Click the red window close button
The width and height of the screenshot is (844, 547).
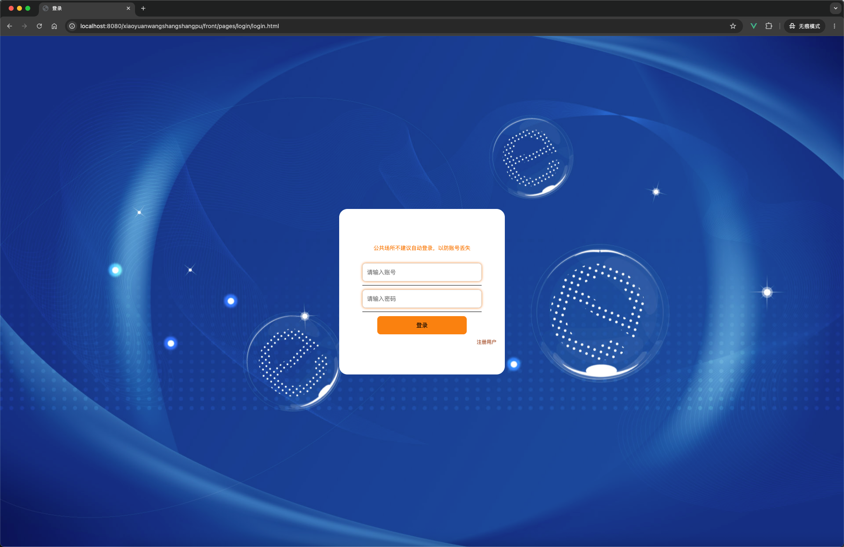pyautogui.click(x=11, y=8)
